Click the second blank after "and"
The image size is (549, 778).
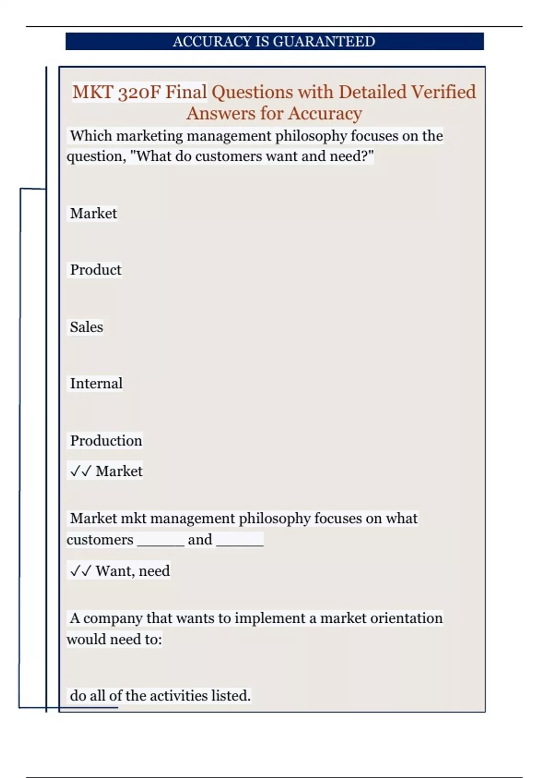(x=240, y=541)
